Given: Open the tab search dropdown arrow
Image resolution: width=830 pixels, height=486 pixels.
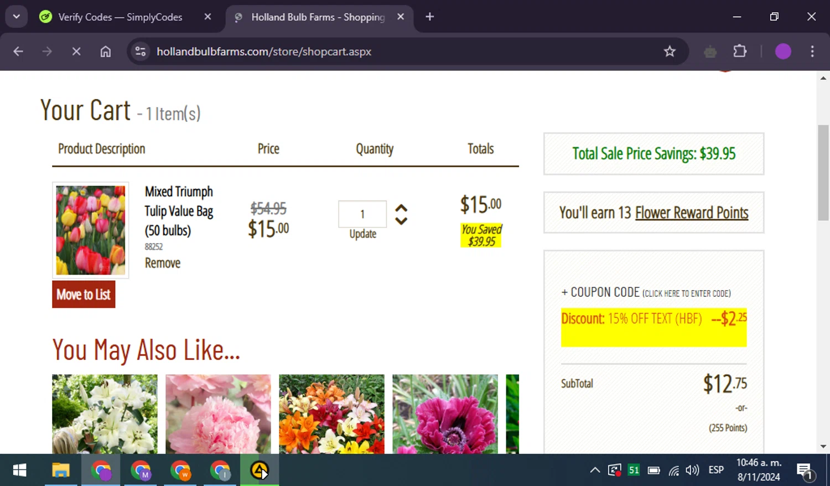Looking at the screenshot, I should 17,17.
